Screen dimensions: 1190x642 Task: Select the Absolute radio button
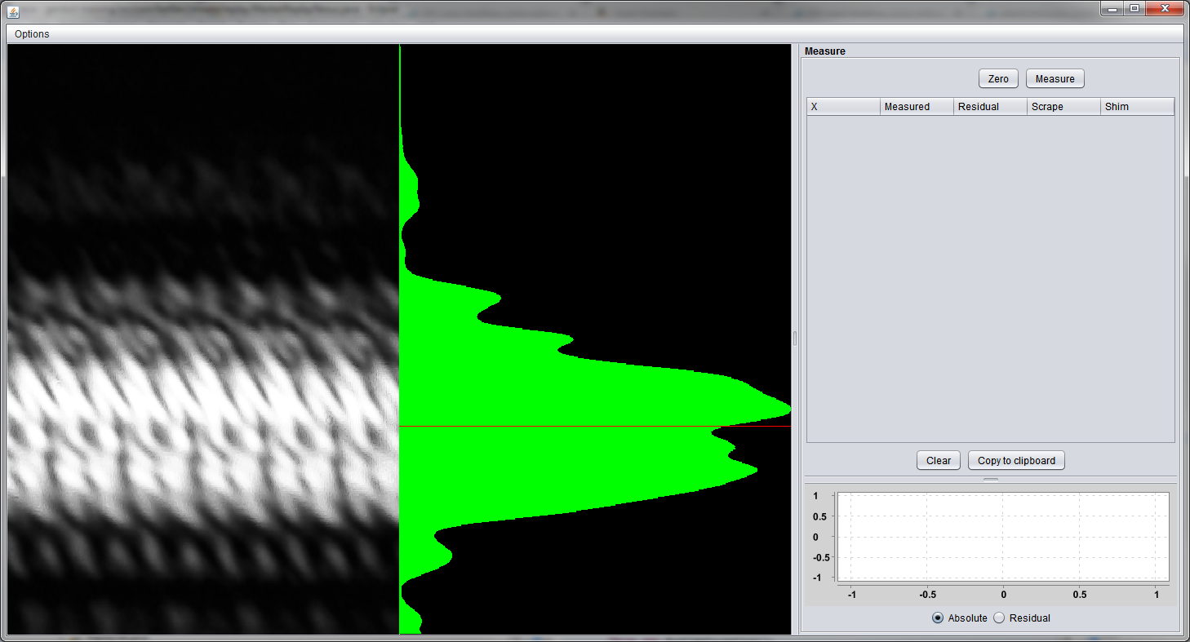938,618
